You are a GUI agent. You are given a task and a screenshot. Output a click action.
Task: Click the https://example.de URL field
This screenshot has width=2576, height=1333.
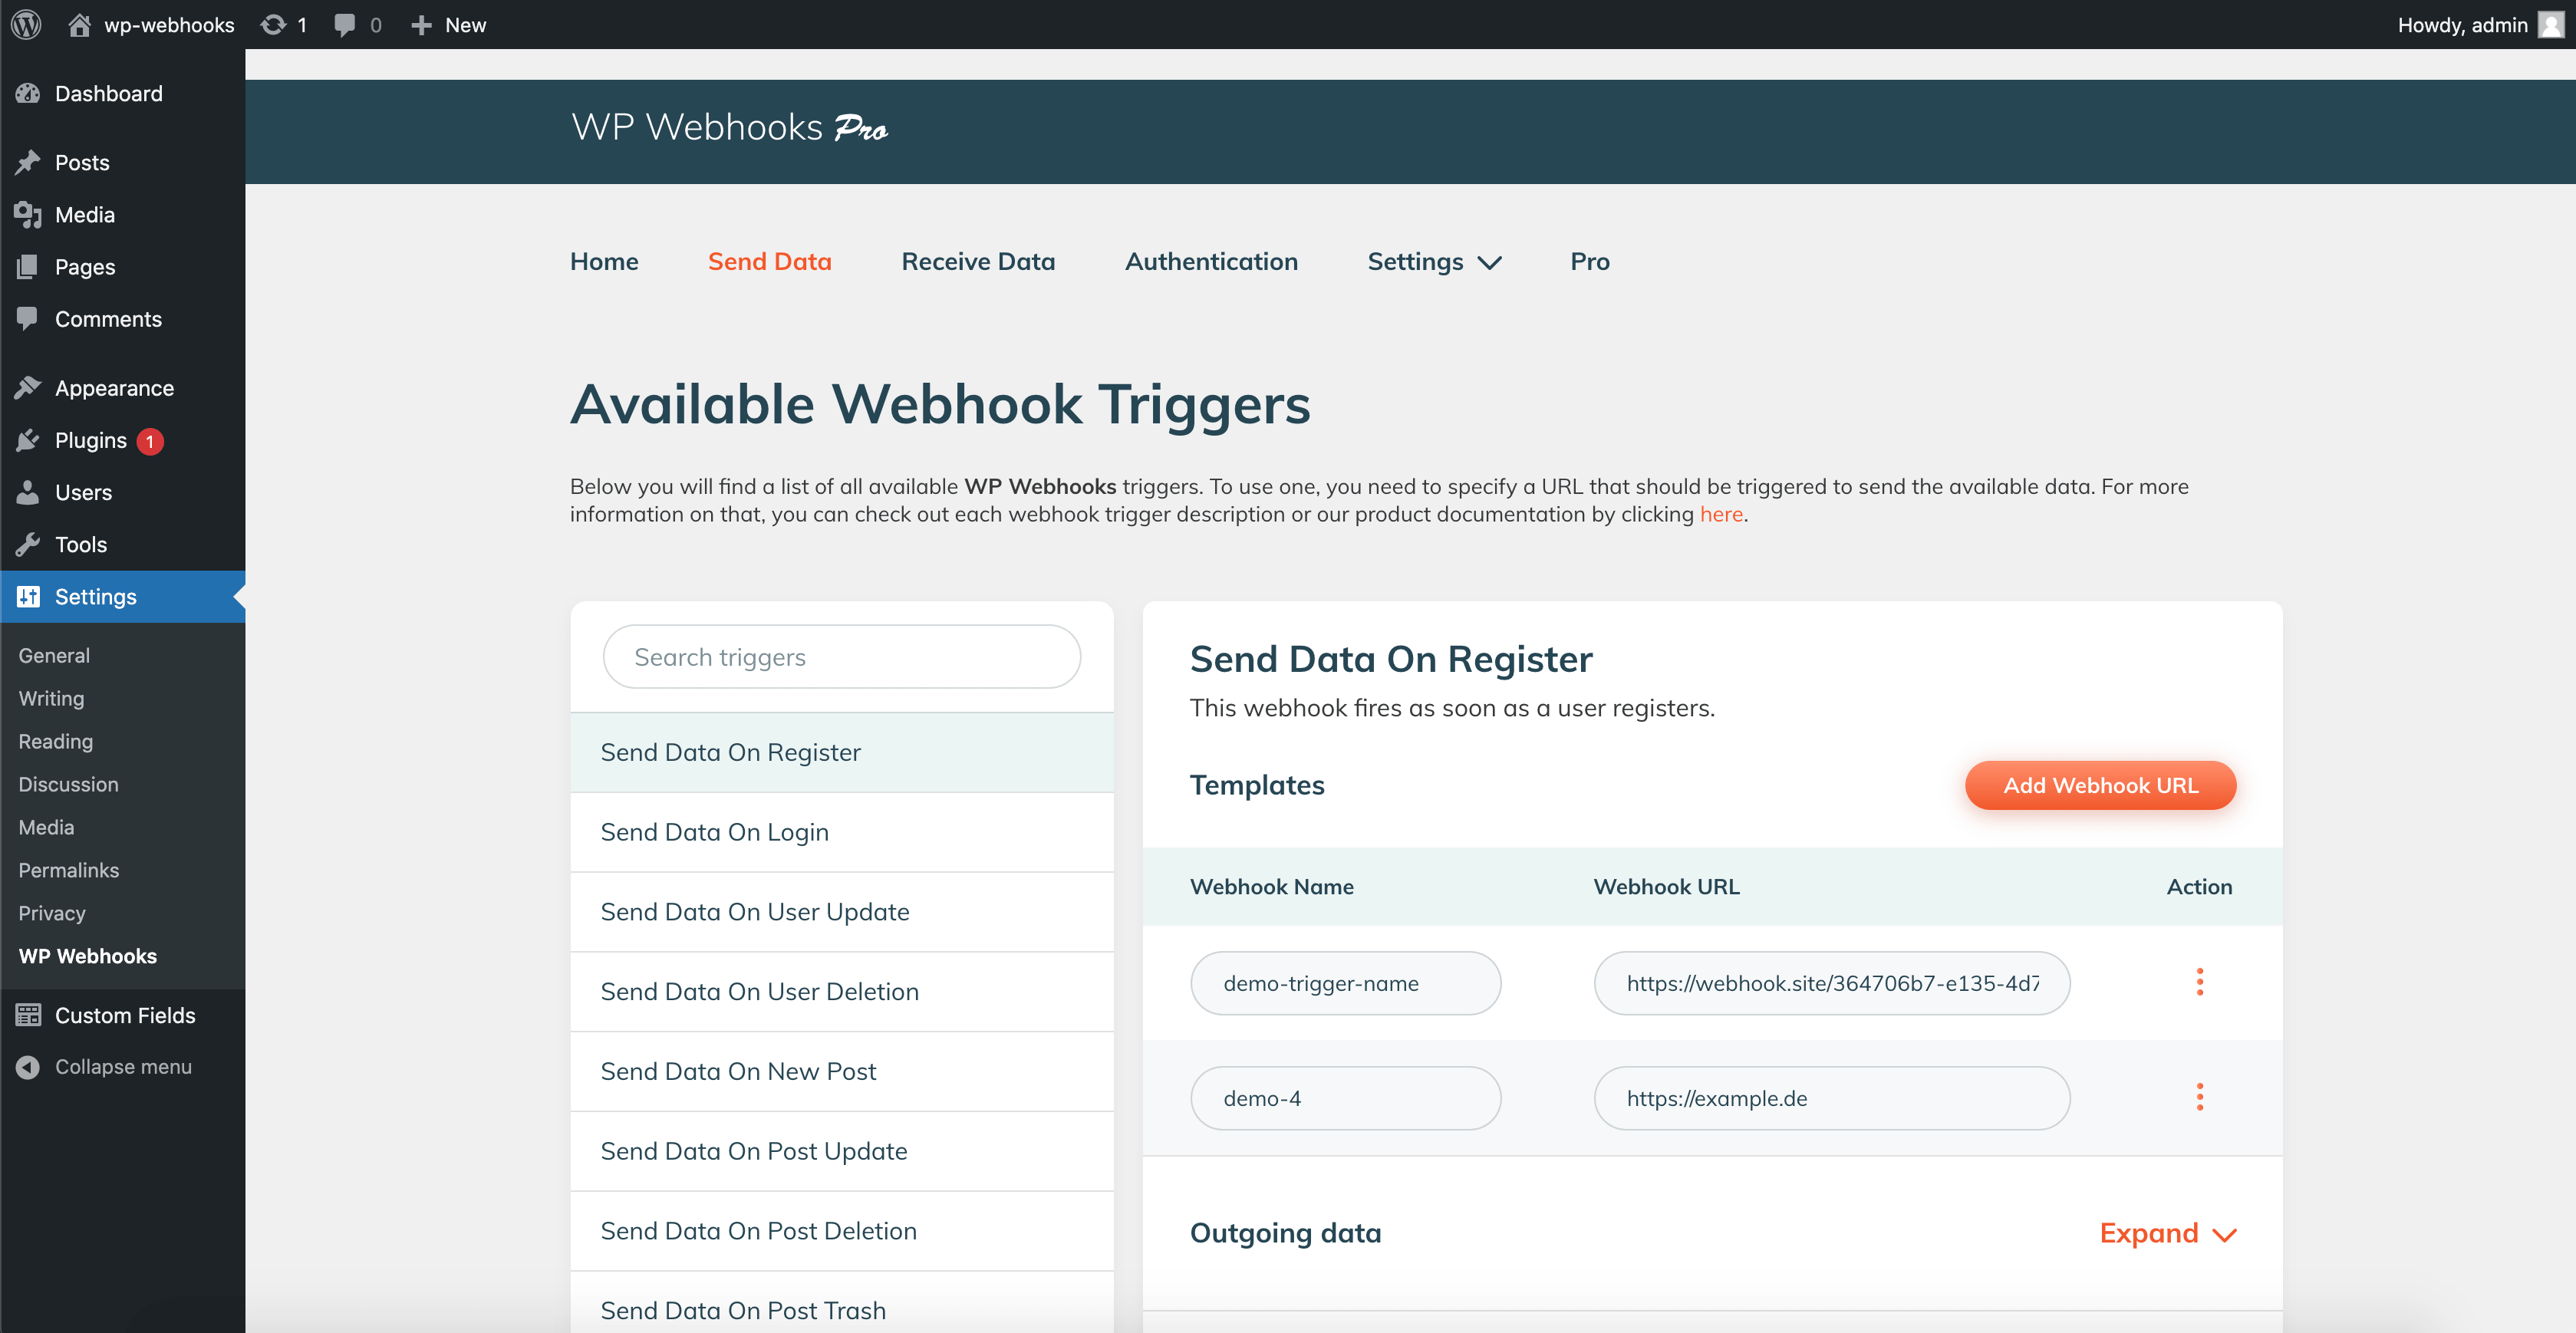coord(1831,1098)
